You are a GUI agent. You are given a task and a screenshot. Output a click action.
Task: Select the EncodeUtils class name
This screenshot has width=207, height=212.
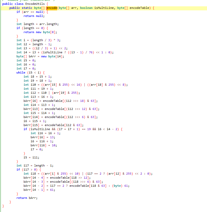pyautogui.click(x=35, y=4)
